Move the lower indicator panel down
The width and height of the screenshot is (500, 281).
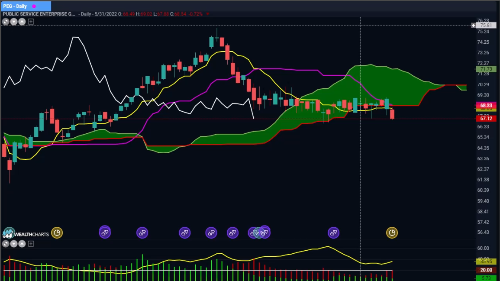(x=14, y=244)
